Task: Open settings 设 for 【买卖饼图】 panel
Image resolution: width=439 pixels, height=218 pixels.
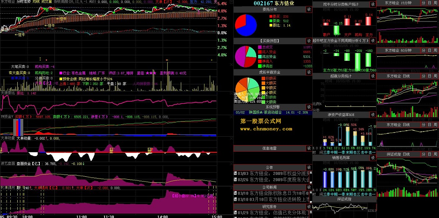Action: (309, 41)
